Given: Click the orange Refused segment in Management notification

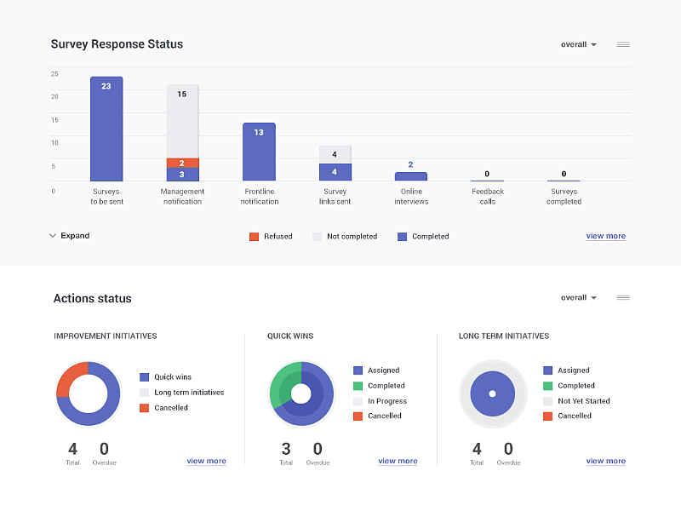Looking at the screenshot, I should 183,163.
